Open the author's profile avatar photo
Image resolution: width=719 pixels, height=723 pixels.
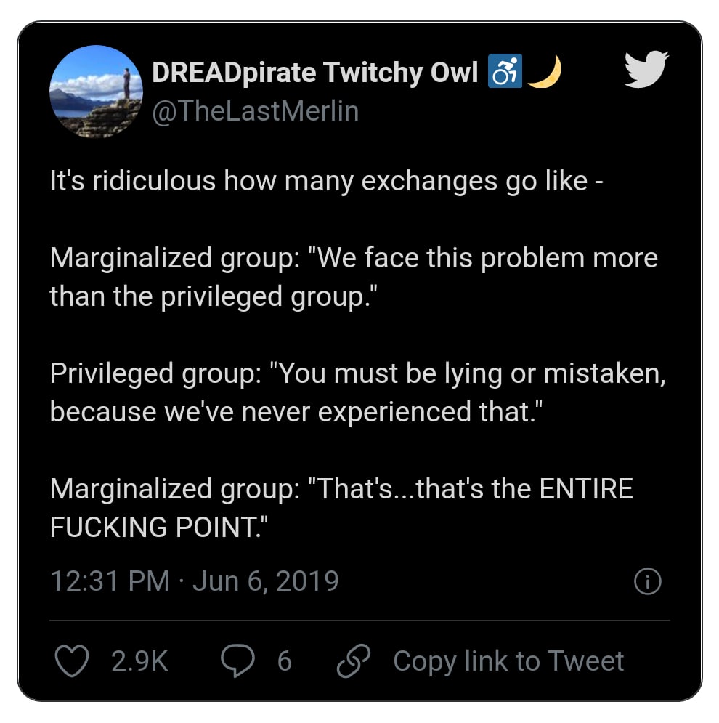coord(96,92)
